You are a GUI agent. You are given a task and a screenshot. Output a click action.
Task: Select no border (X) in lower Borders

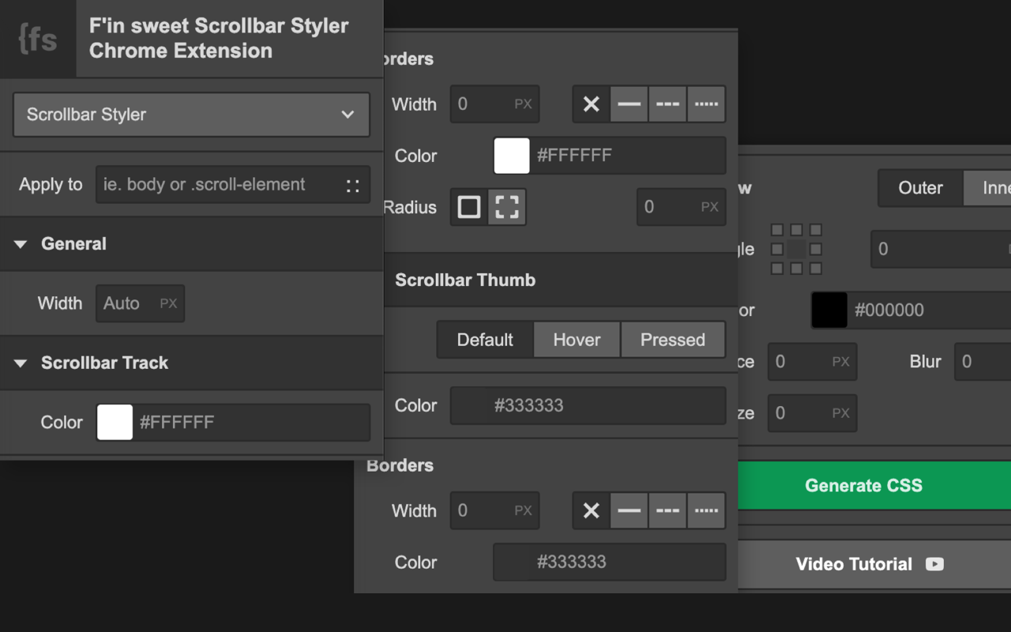tap(591, 511)
